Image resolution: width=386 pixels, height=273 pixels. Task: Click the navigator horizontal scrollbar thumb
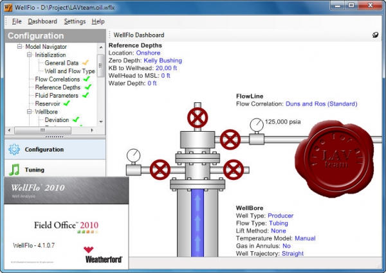[43, 130]
